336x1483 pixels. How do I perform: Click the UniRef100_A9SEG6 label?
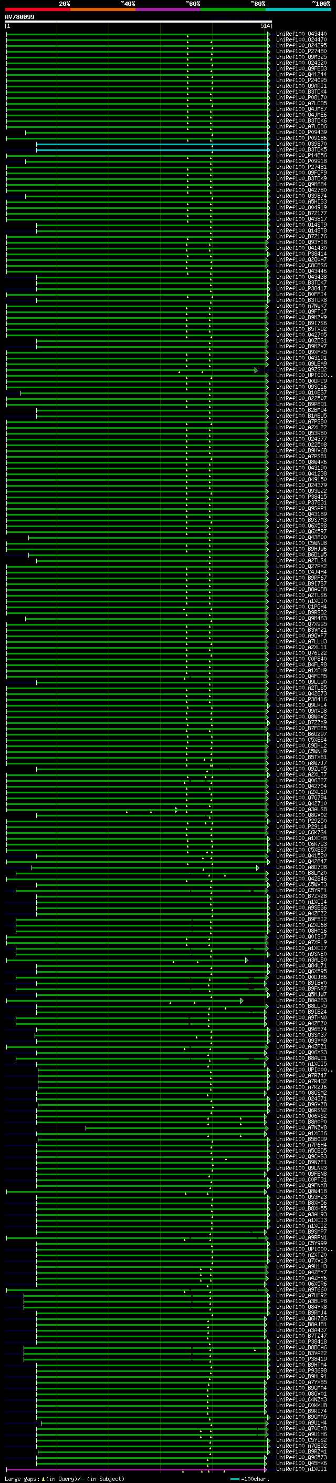(x=301, y=909)
